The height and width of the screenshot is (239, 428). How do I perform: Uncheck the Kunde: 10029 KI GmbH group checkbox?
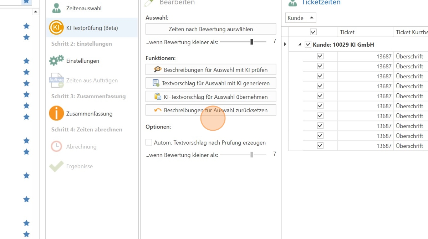(x=308, y=45)
